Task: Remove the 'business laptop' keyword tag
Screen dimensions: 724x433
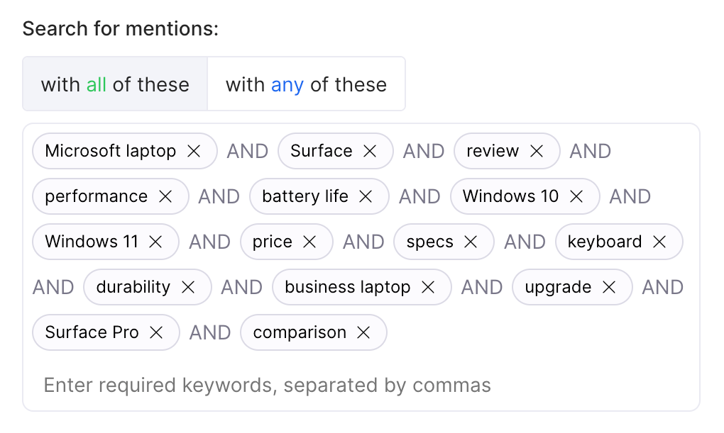Action: (428, 287)
